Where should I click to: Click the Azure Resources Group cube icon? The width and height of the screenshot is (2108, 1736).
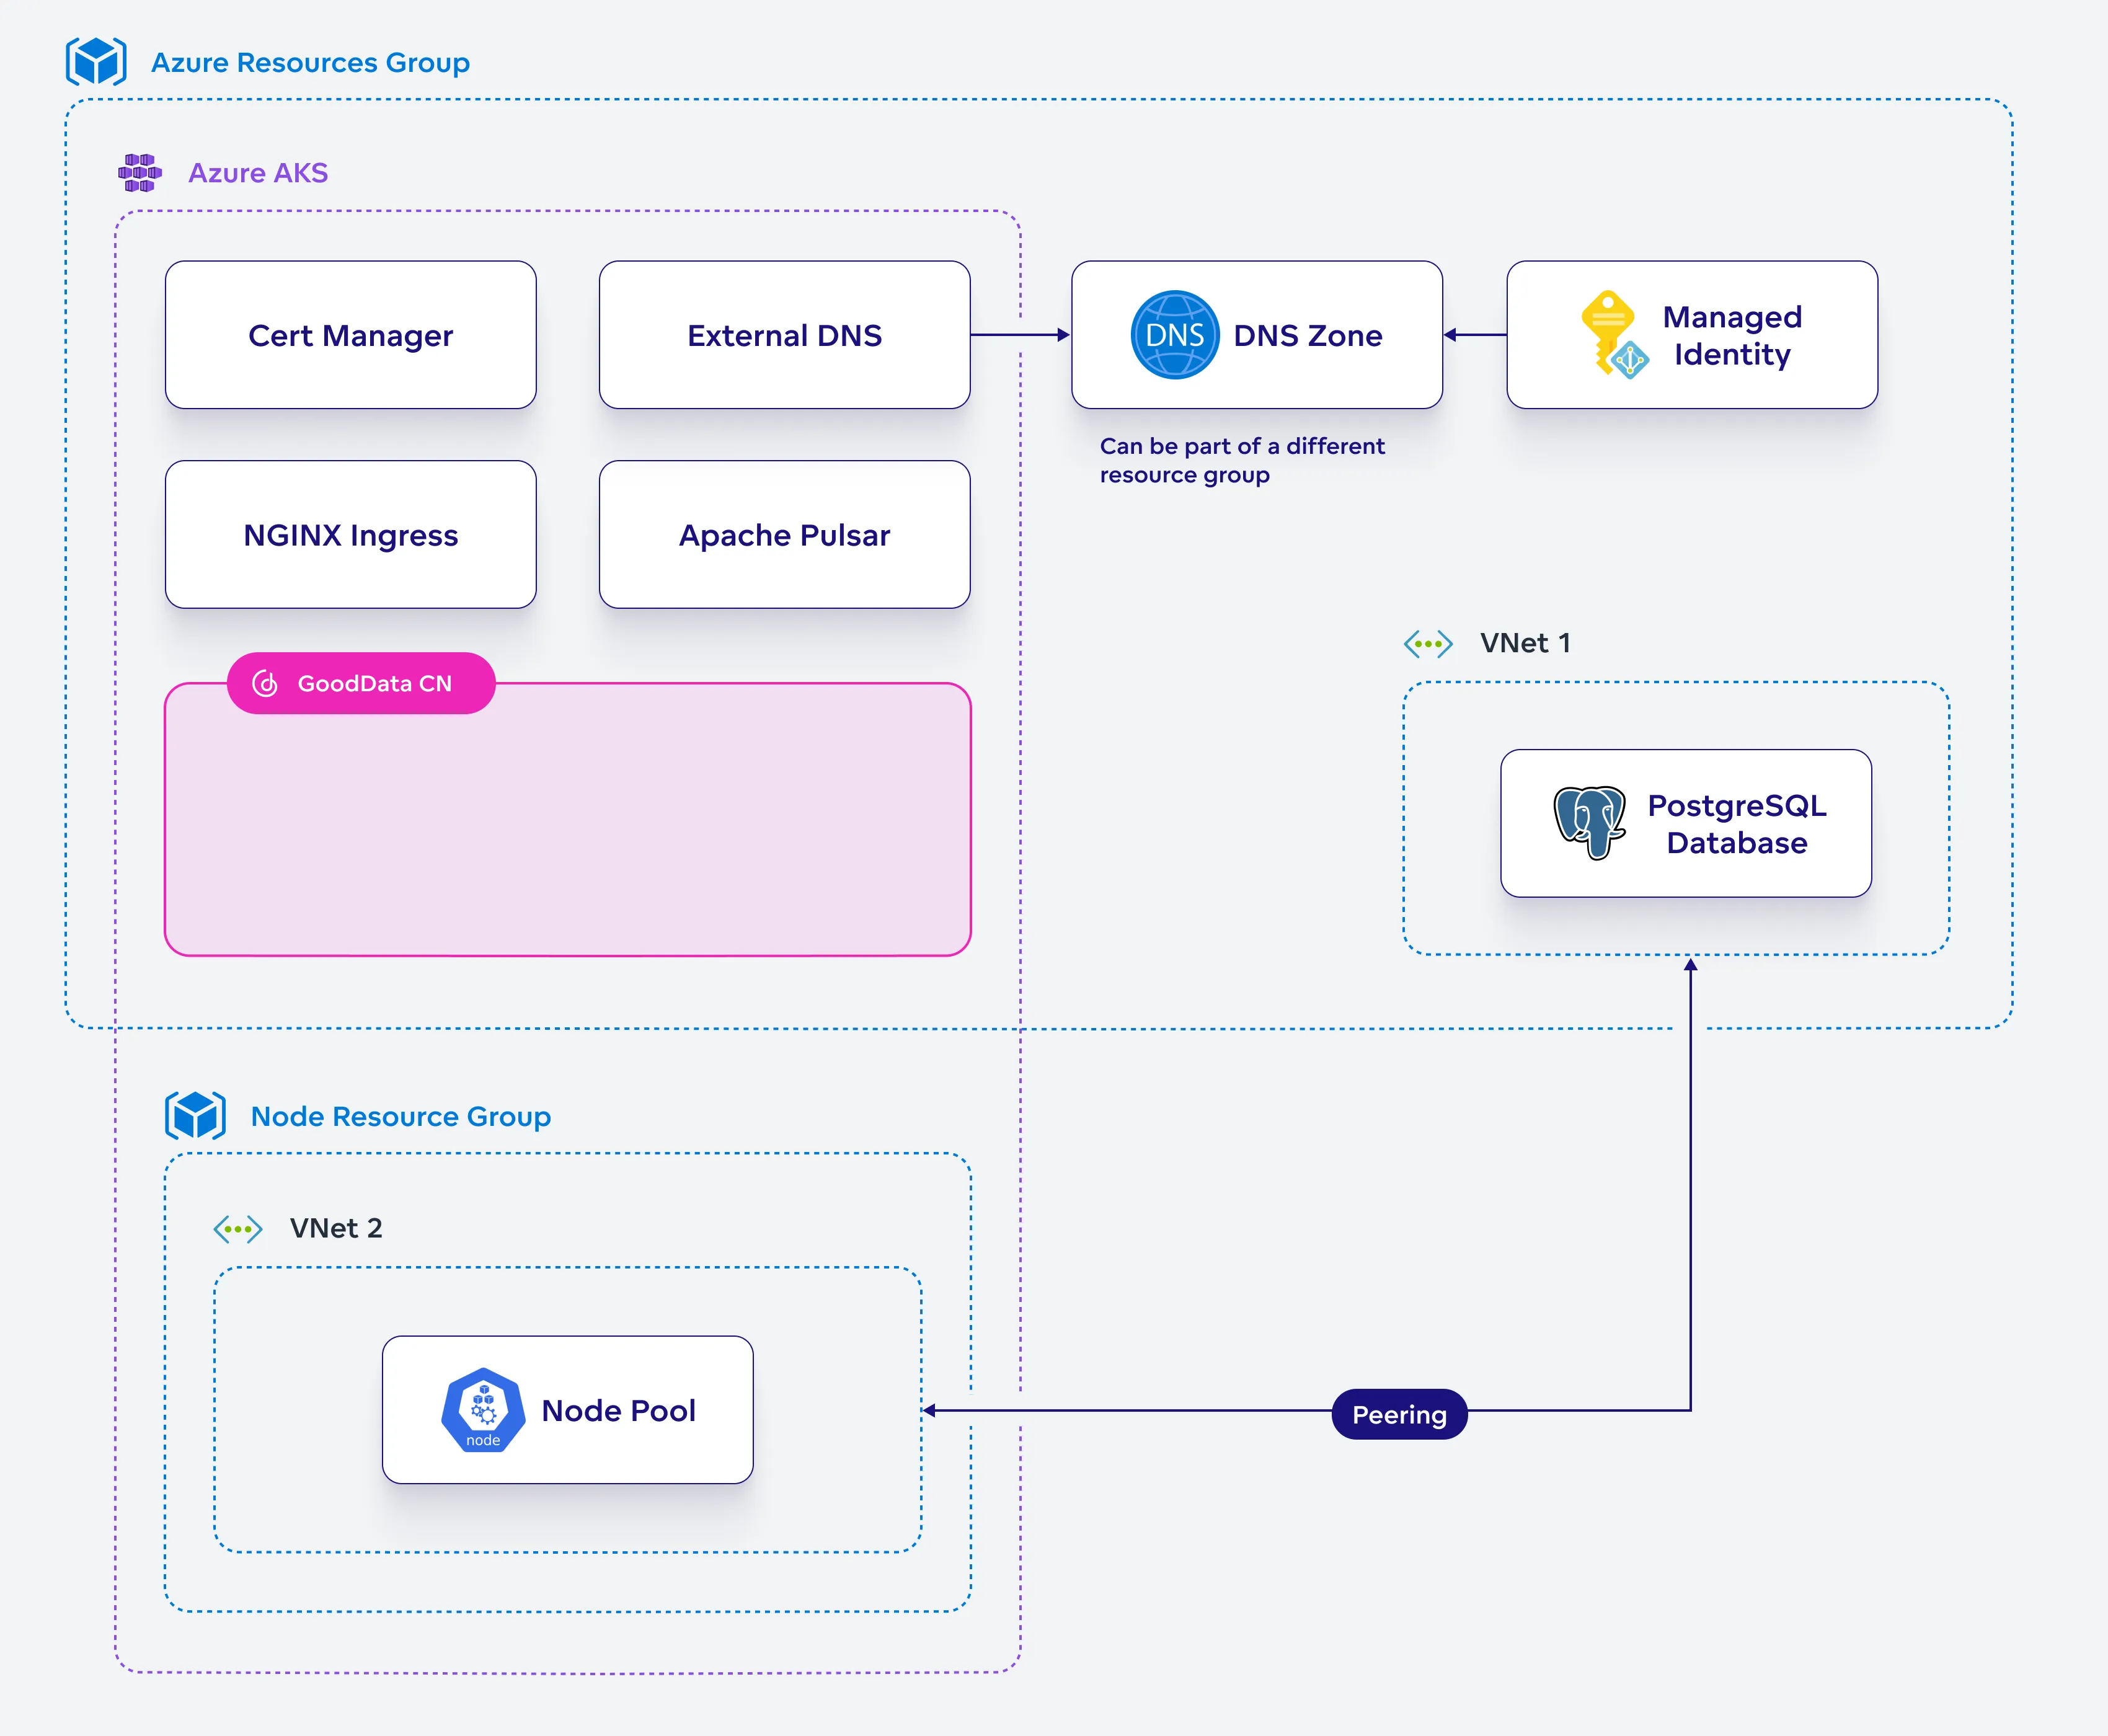pyautogui.click(x=96, y=62)
